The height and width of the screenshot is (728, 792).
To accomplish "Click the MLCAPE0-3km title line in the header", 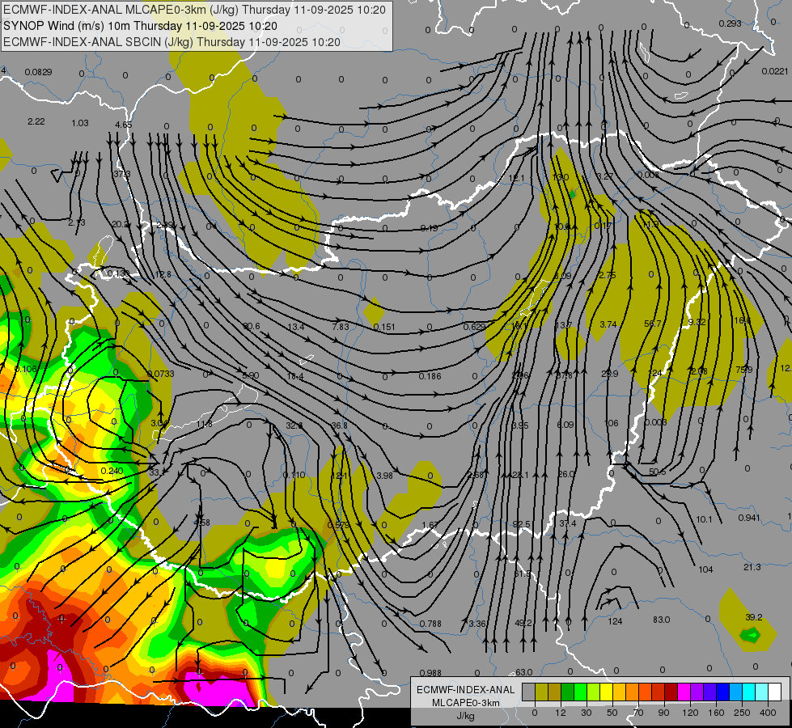I will tap(194, 10).
